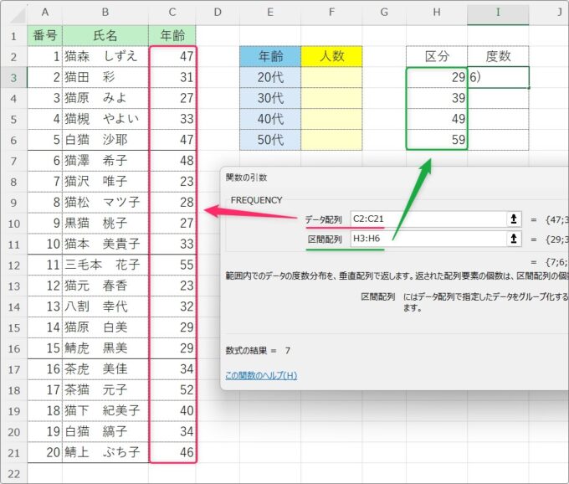Select row 12 header
The height and width of the screenshot is (484, 569).
point(13,263)
